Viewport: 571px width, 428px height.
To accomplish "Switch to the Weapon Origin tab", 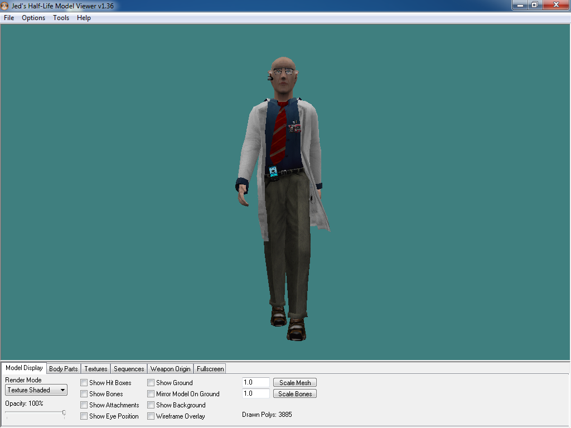I will (171, 369).
